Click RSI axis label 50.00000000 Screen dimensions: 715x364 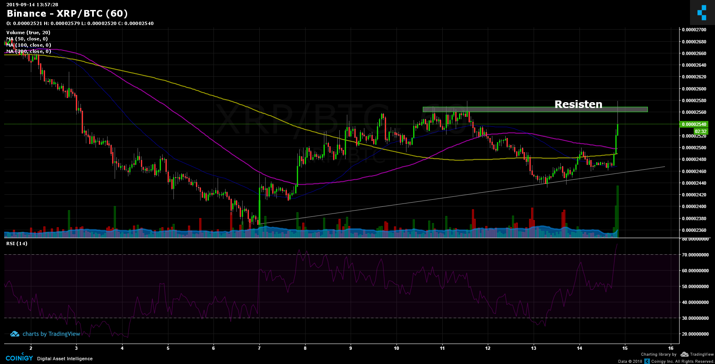[x=695, y=286]
